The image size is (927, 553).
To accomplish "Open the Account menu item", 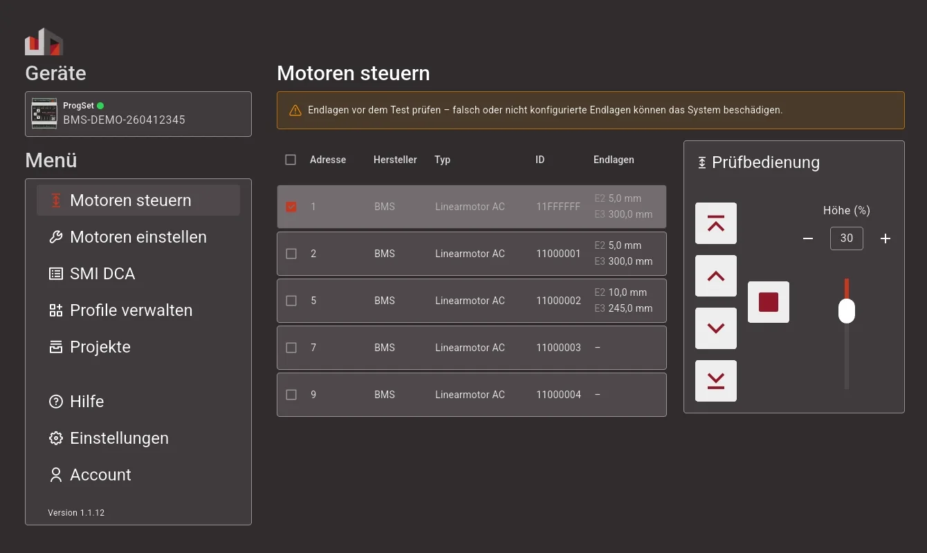I will click(x=138, y=475).
